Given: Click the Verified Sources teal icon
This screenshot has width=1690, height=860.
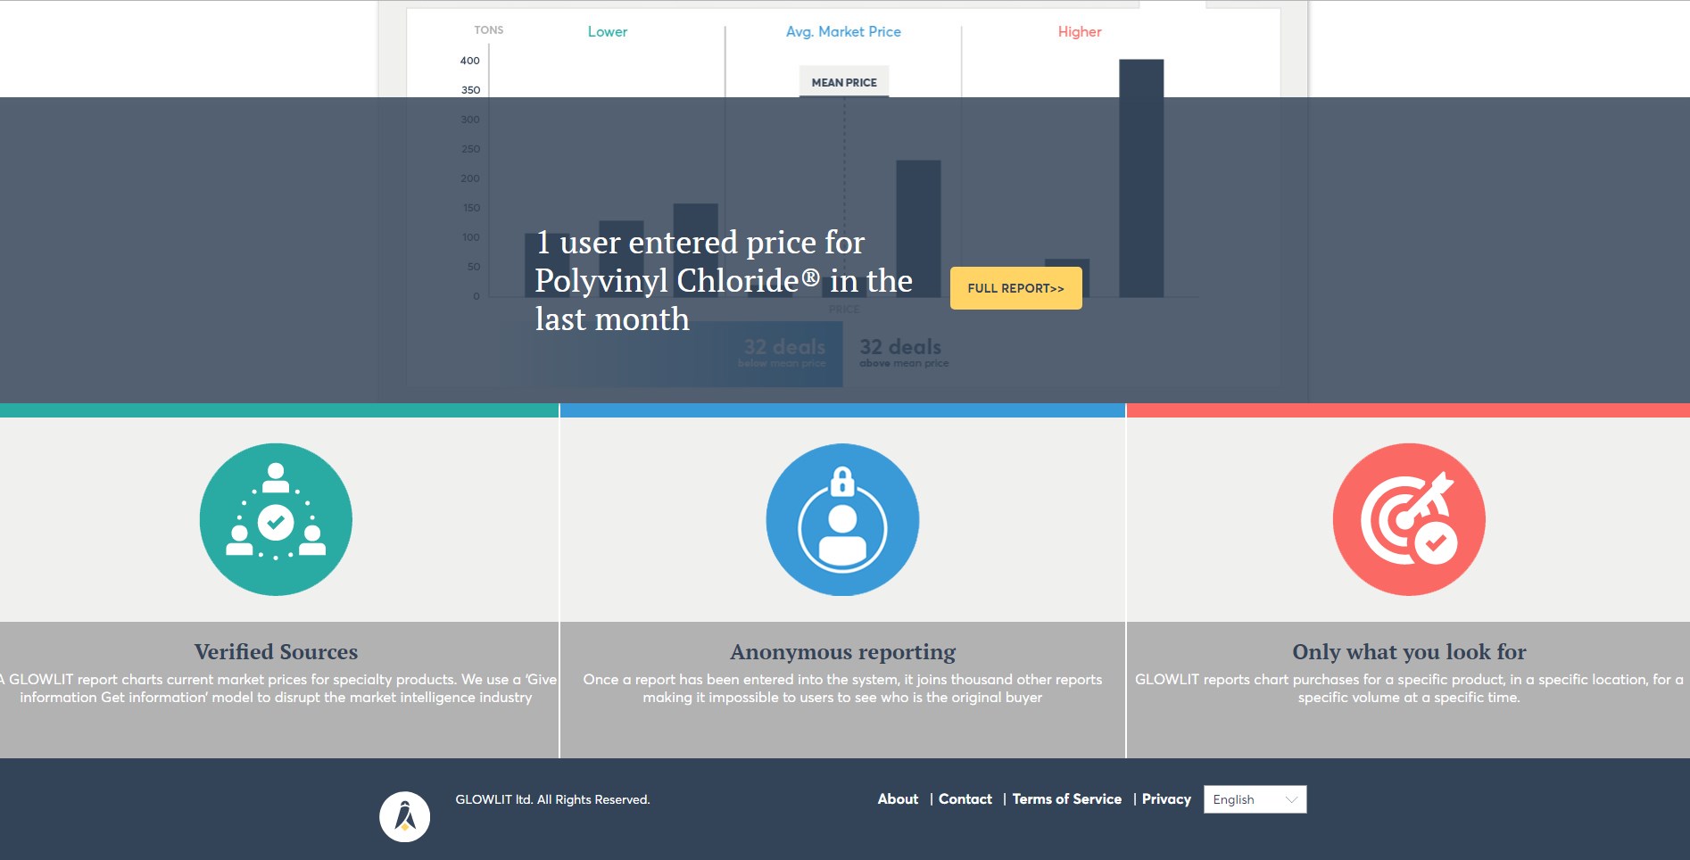Looking at the screenshot, I should [276, 519].
